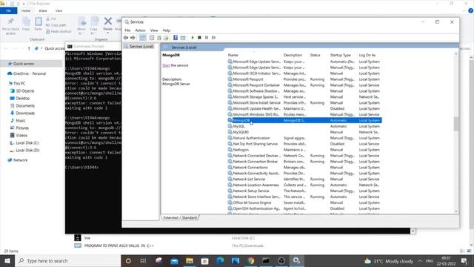Open Share tab in File Explorer ribbon
This screenshot has width=474, height=267.
coord(43,10)
